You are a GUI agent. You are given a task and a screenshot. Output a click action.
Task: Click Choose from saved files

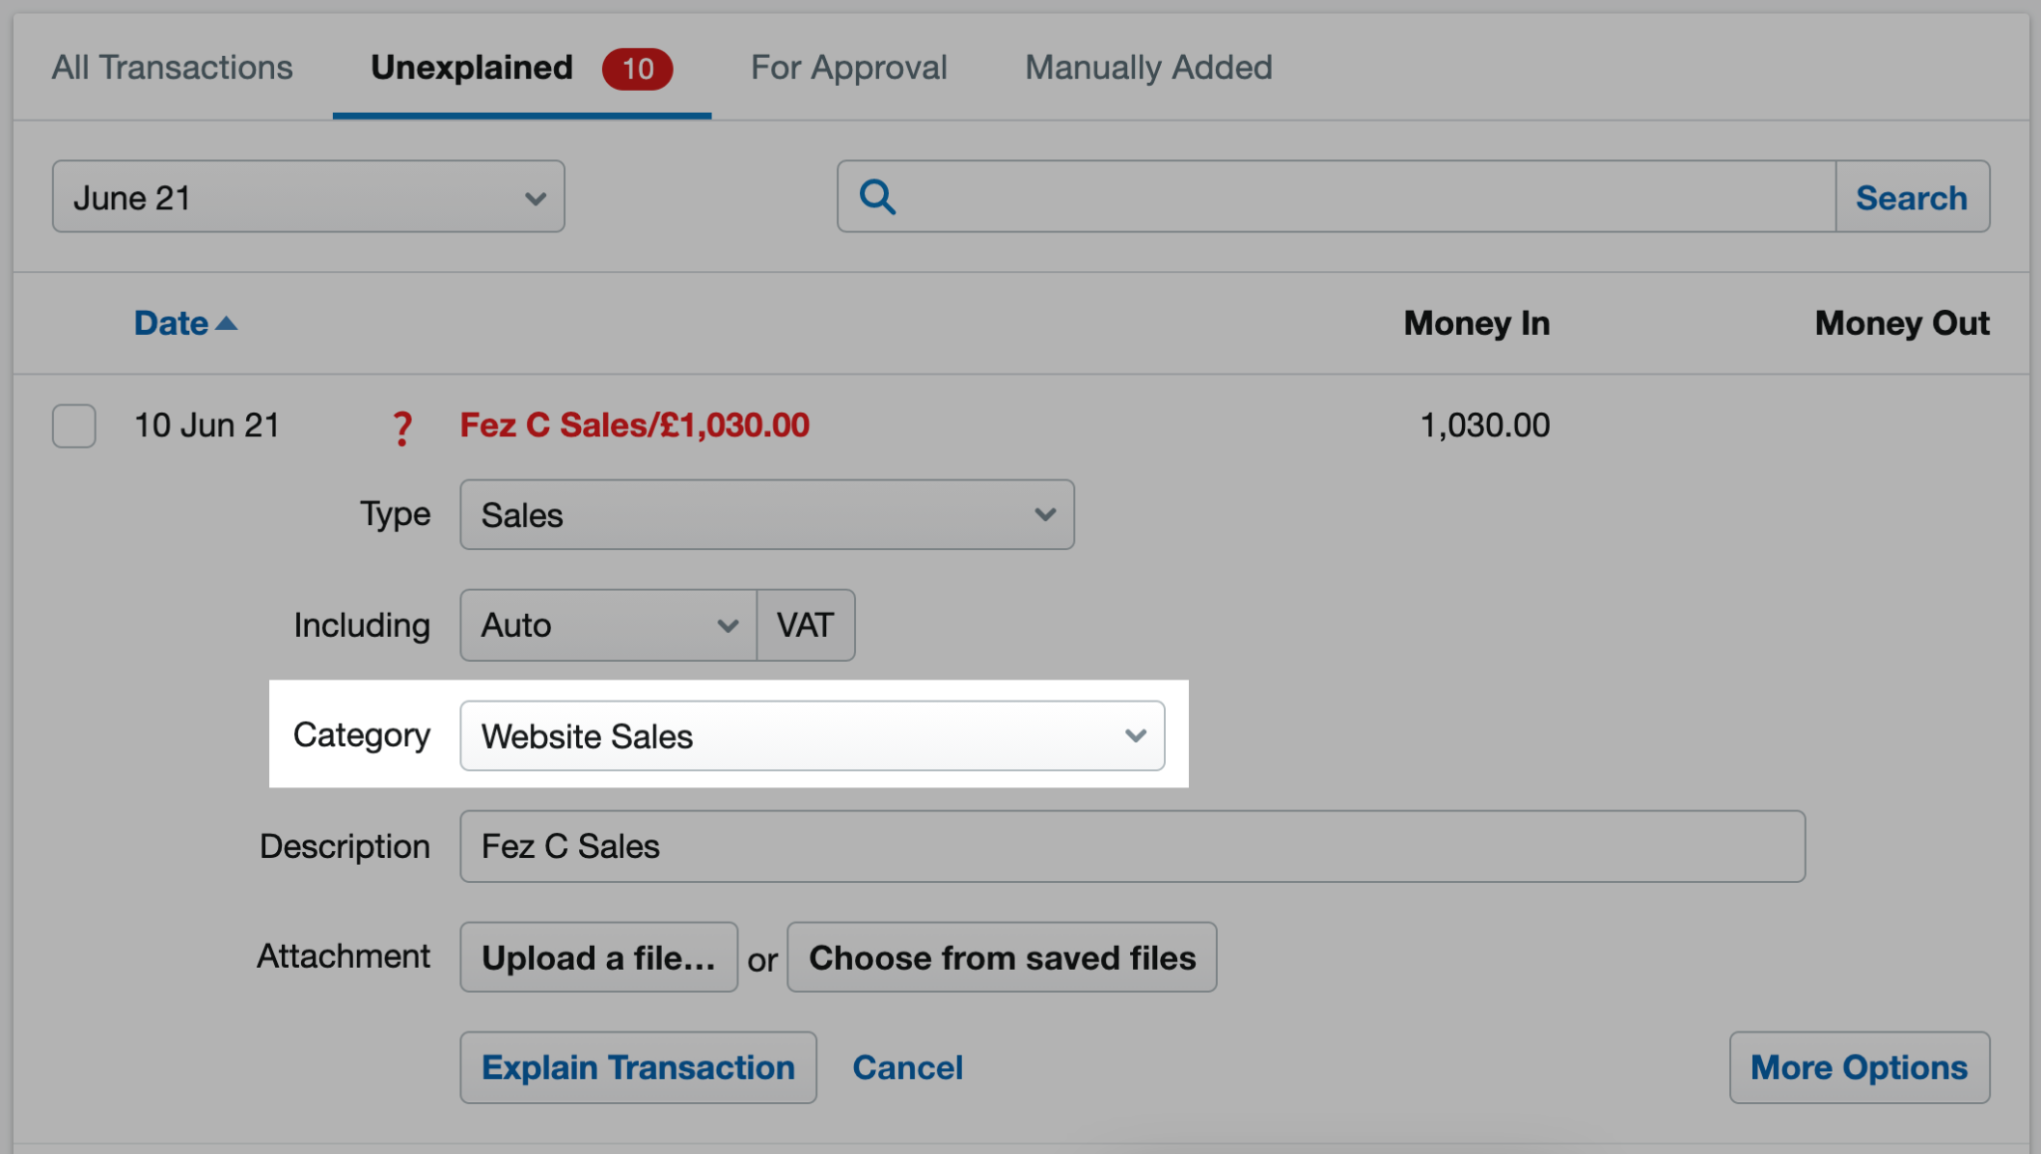pos(1002,957)
